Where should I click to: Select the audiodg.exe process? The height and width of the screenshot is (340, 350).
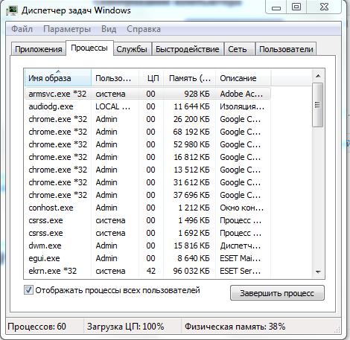pyautogui.click(x=147, y=106)
